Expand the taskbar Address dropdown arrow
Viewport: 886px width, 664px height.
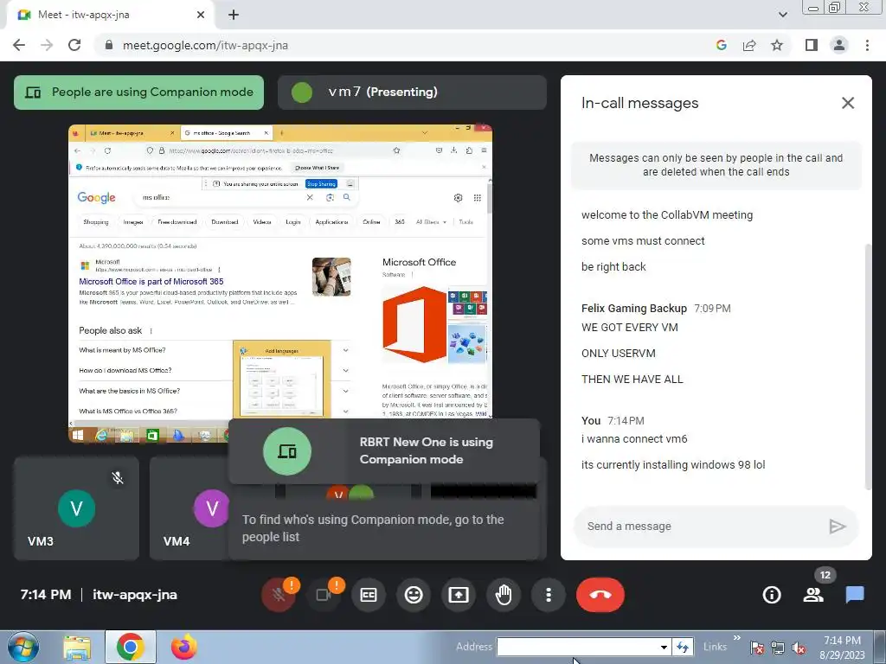664,647
